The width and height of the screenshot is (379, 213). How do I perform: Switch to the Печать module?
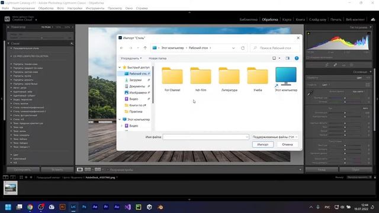point(336,20)
